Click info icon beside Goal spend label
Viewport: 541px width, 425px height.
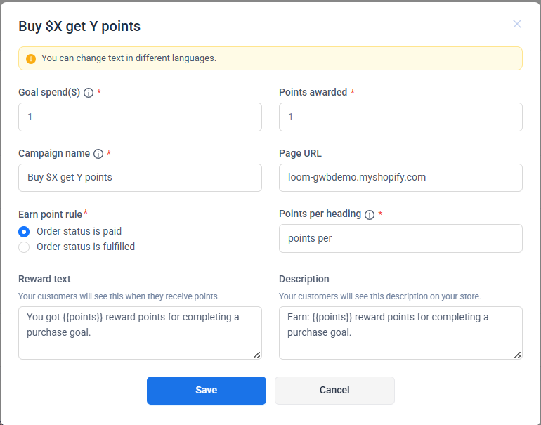(89, 93)
